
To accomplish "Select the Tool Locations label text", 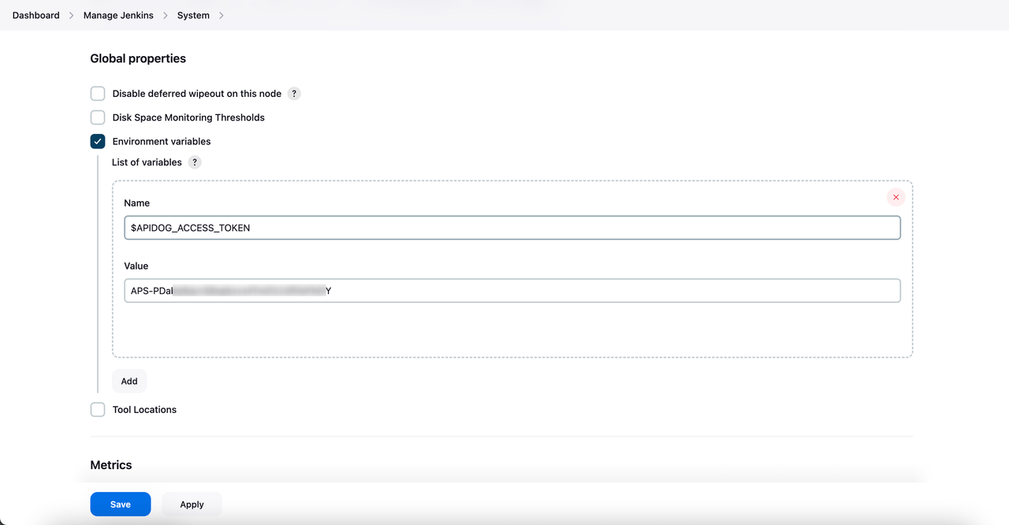I will pos(144,410).
